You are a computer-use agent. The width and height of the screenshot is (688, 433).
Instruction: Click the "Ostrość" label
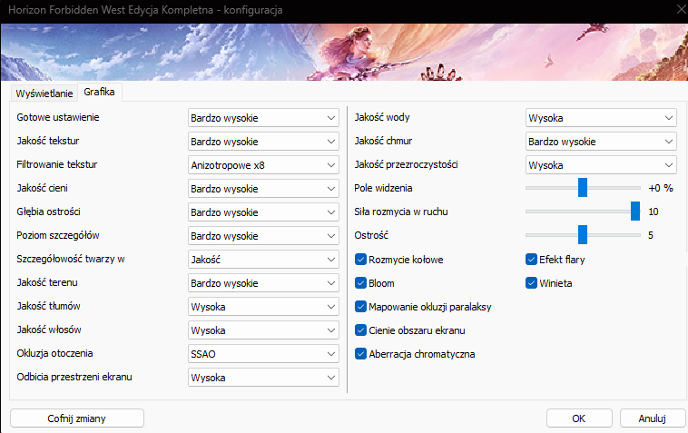tap(371, 235)
